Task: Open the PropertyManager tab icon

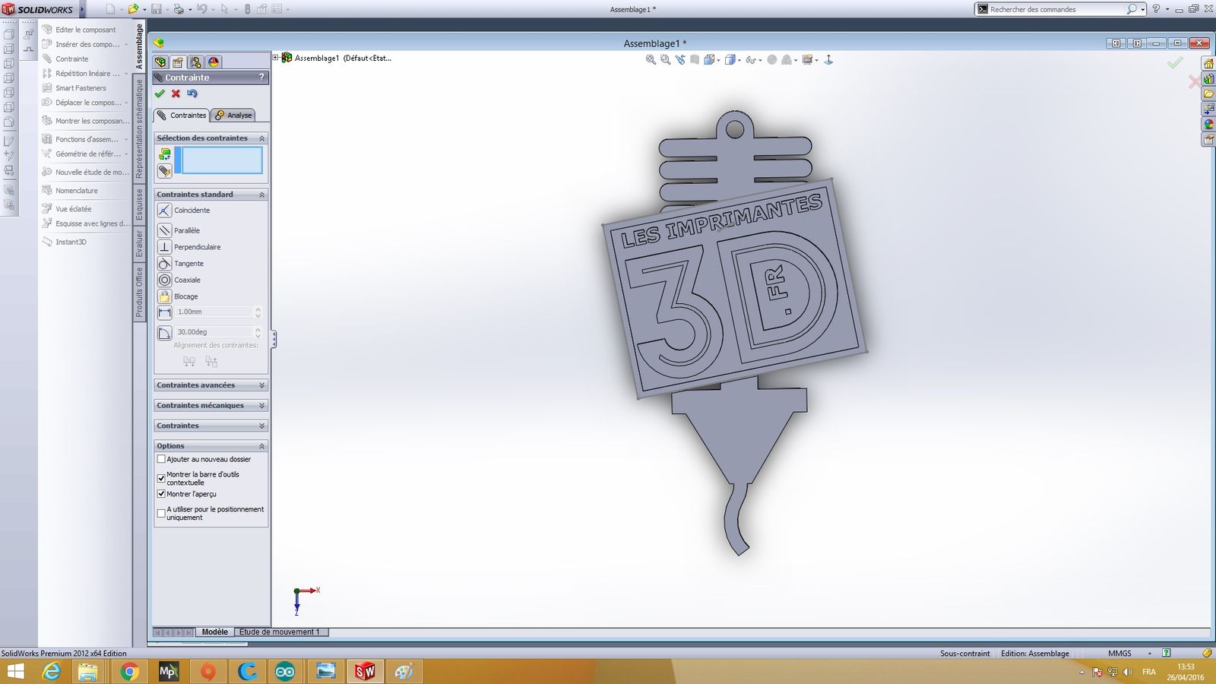Action: [x=178, y=62]
